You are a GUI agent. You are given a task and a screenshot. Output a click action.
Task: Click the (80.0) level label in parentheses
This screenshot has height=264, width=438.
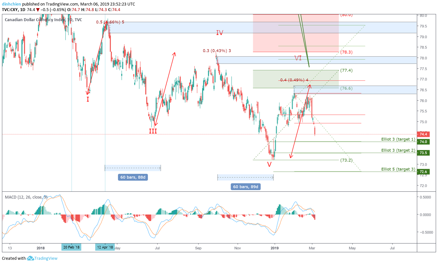pos(346,15)
